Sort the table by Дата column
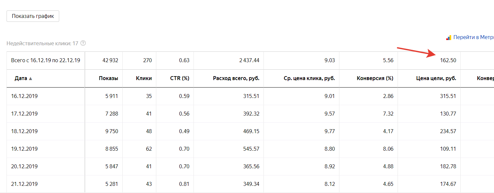This screenshot has height=193, width=494. pos(21,78)
